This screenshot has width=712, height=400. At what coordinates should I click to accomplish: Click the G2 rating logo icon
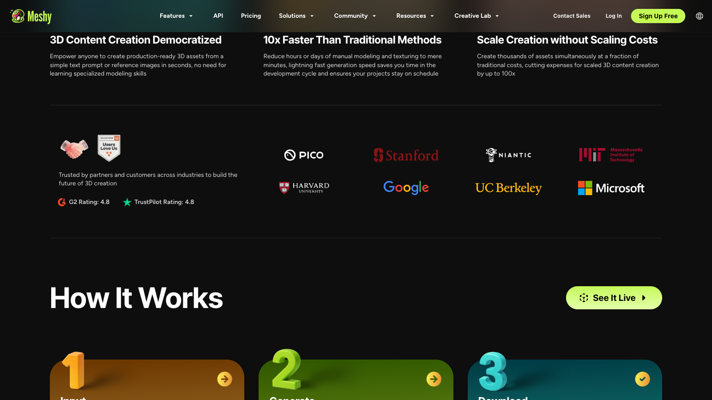point(62,202)
